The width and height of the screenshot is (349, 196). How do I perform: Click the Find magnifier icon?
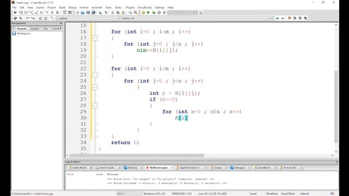click(x=130, y=13)
